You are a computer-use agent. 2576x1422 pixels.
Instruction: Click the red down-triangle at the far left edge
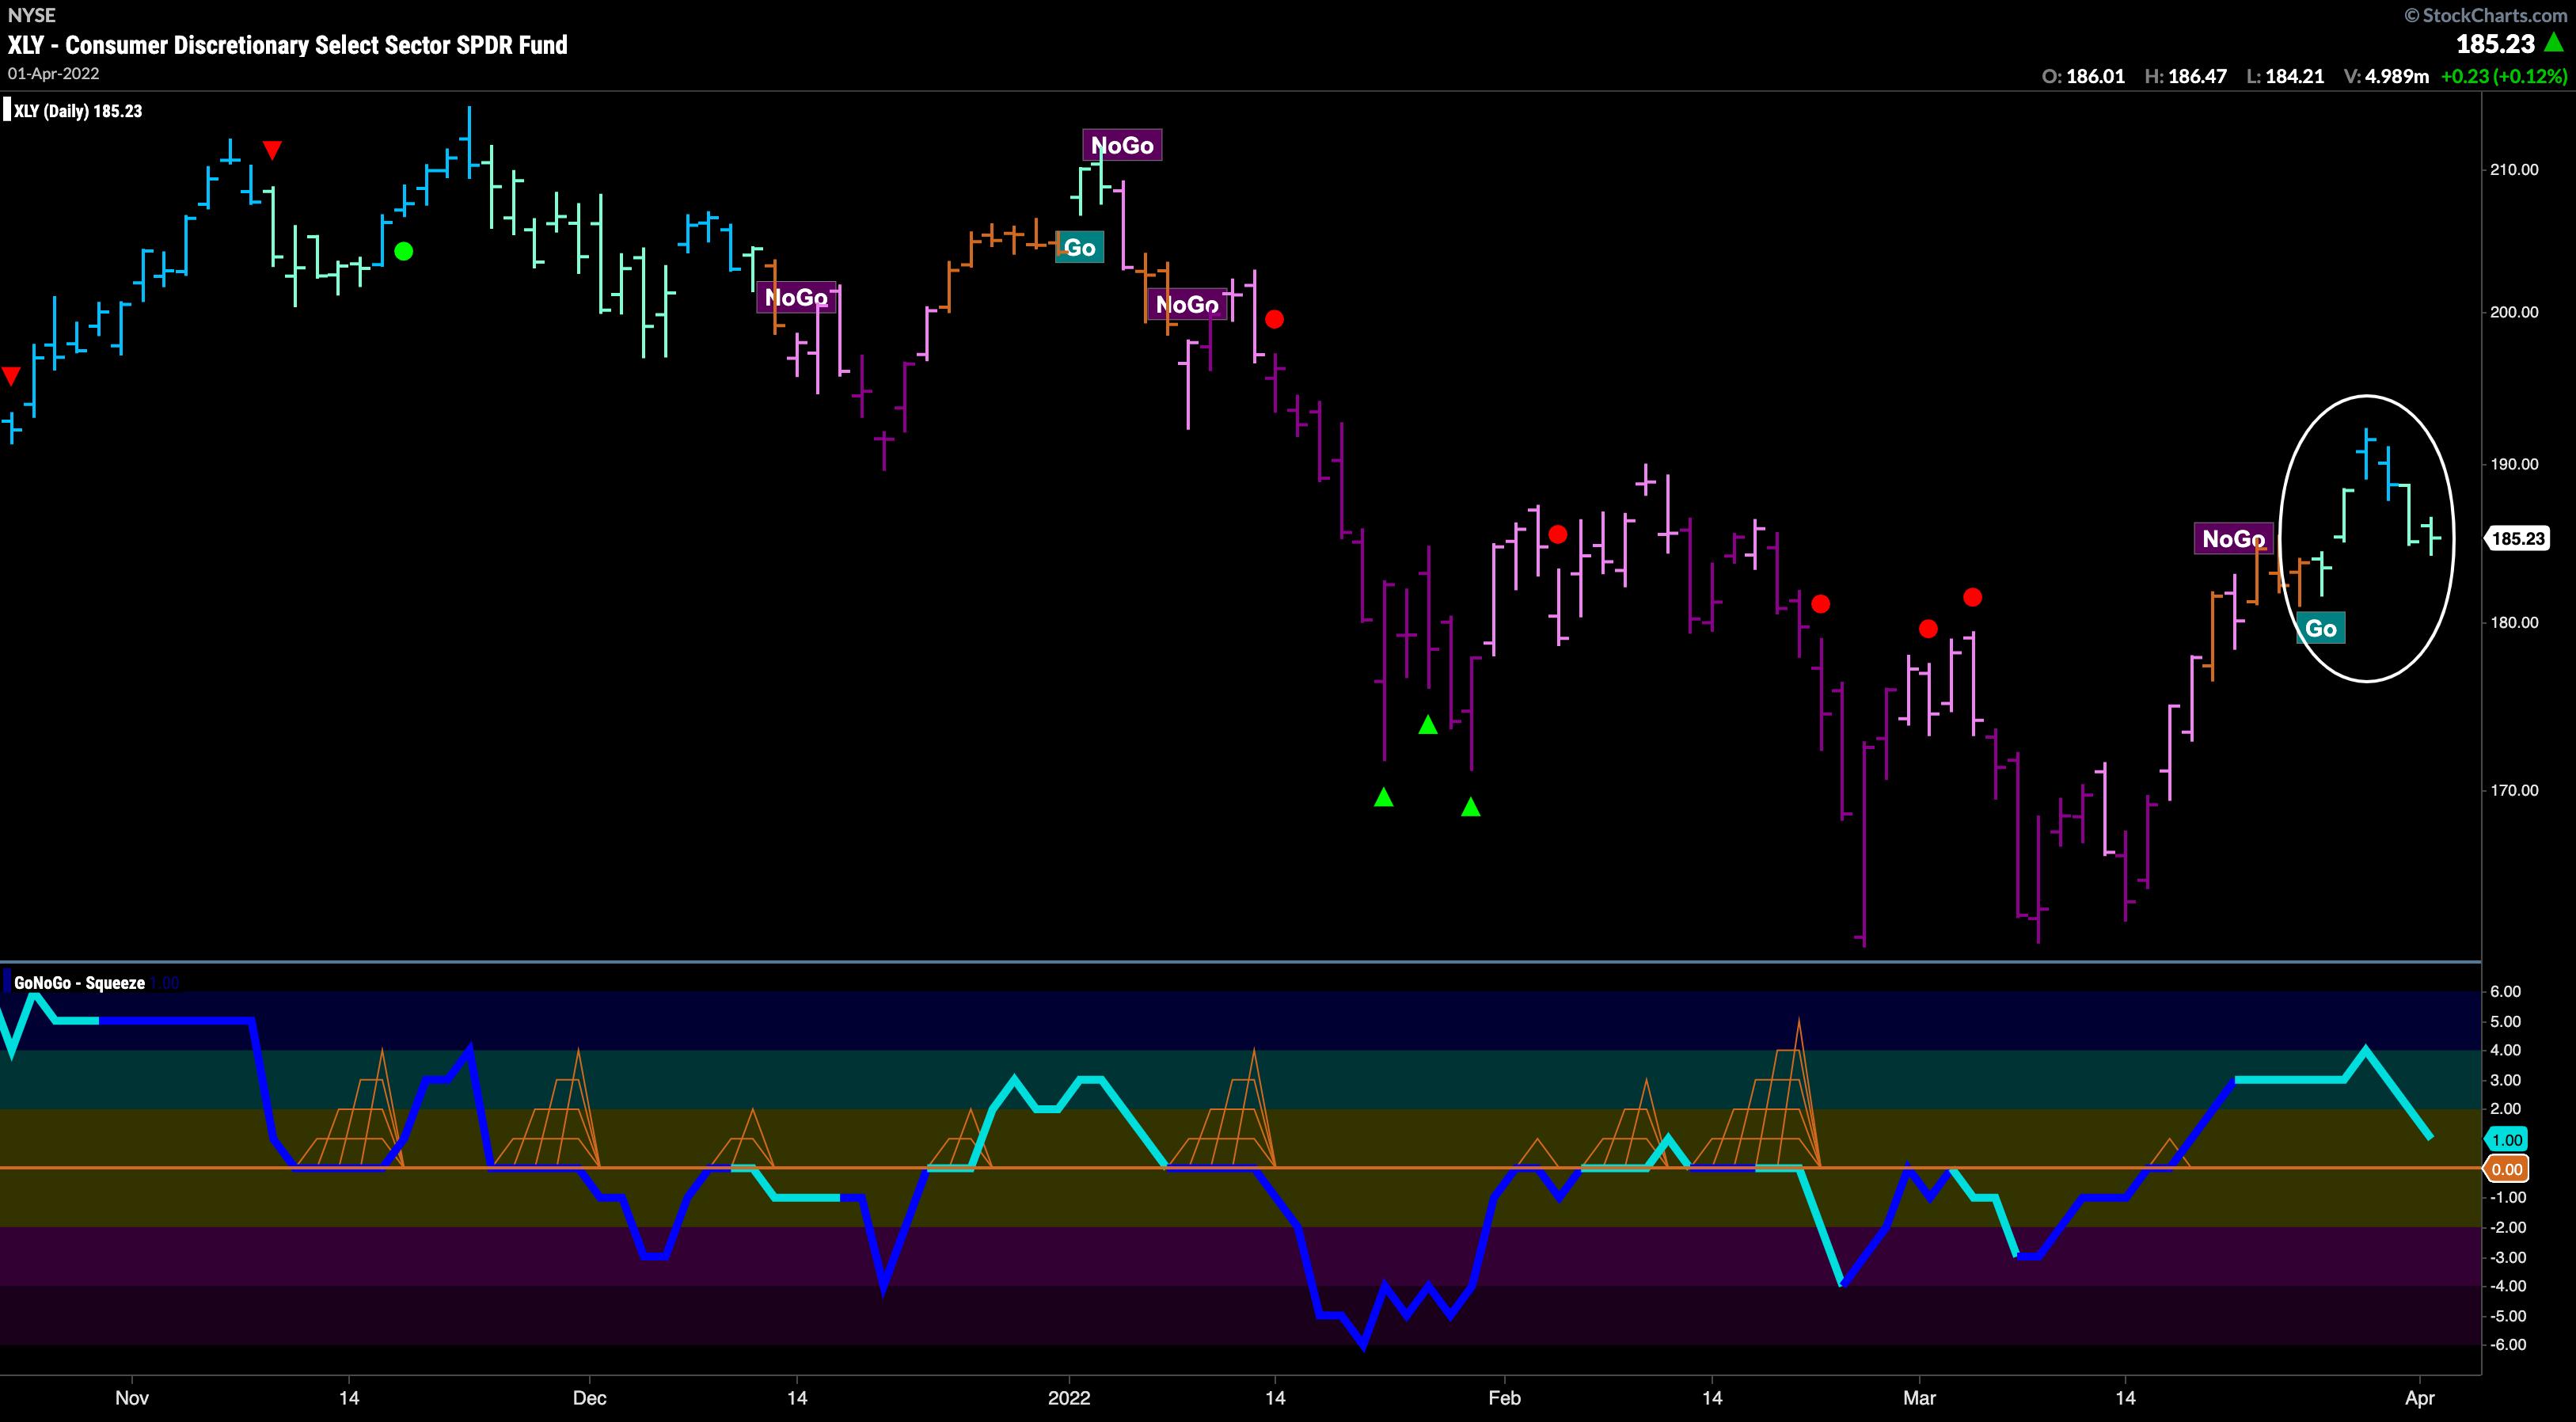point(10,376)
